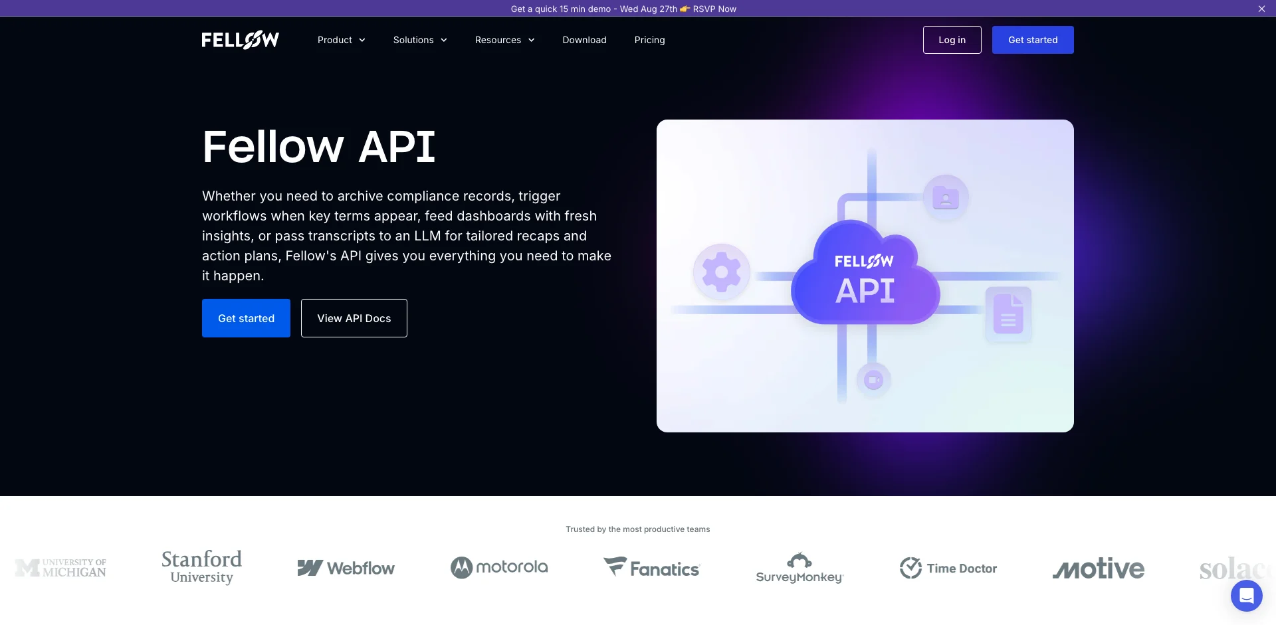The width and height of the screenshot is (1276, 625).
Task: Click the Stanford University logo
Action: (x=201, y=567)
